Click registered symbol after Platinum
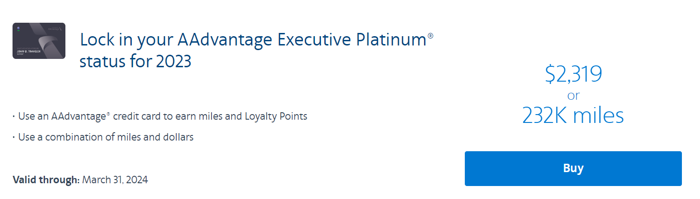700x199 pixels. [x=430, y=35]
